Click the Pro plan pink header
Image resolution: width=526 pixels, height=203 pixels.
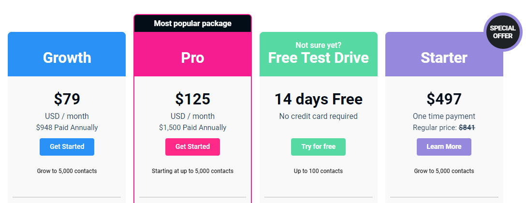pos(192,57)
